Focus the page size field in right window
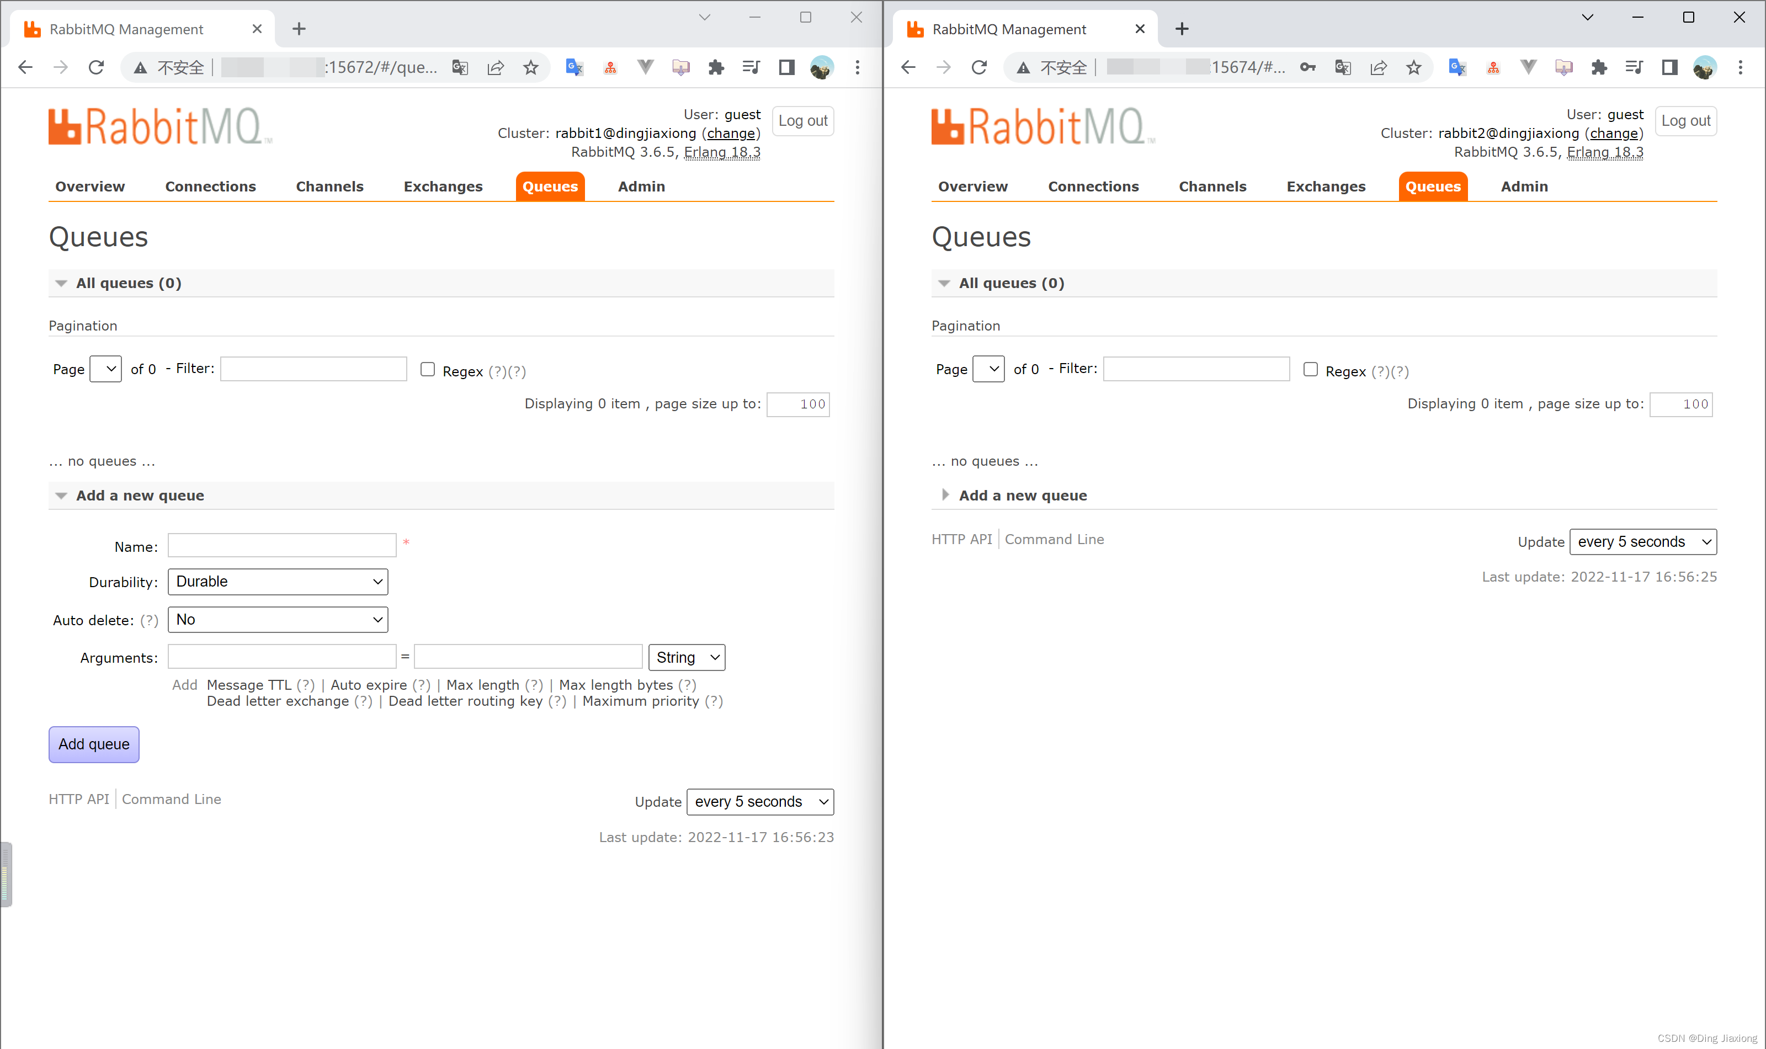Image resolution: width=1766 pixels, height=1049 pixels. [1681, 404]
